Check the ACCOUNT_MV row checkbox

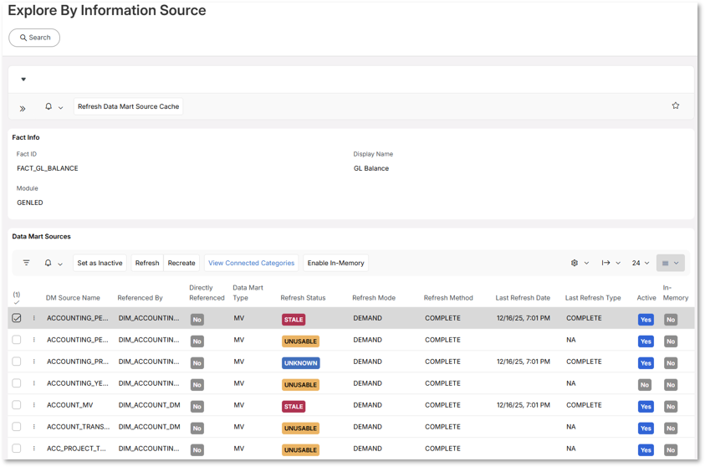pos(17,405)
